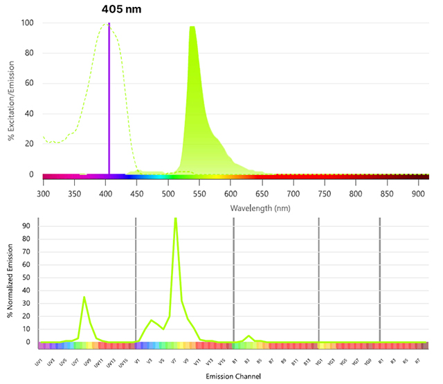The width and height of the screenshot is (443, 384).
Task: Click the 850 wavelength tick label
Action: 387,194
